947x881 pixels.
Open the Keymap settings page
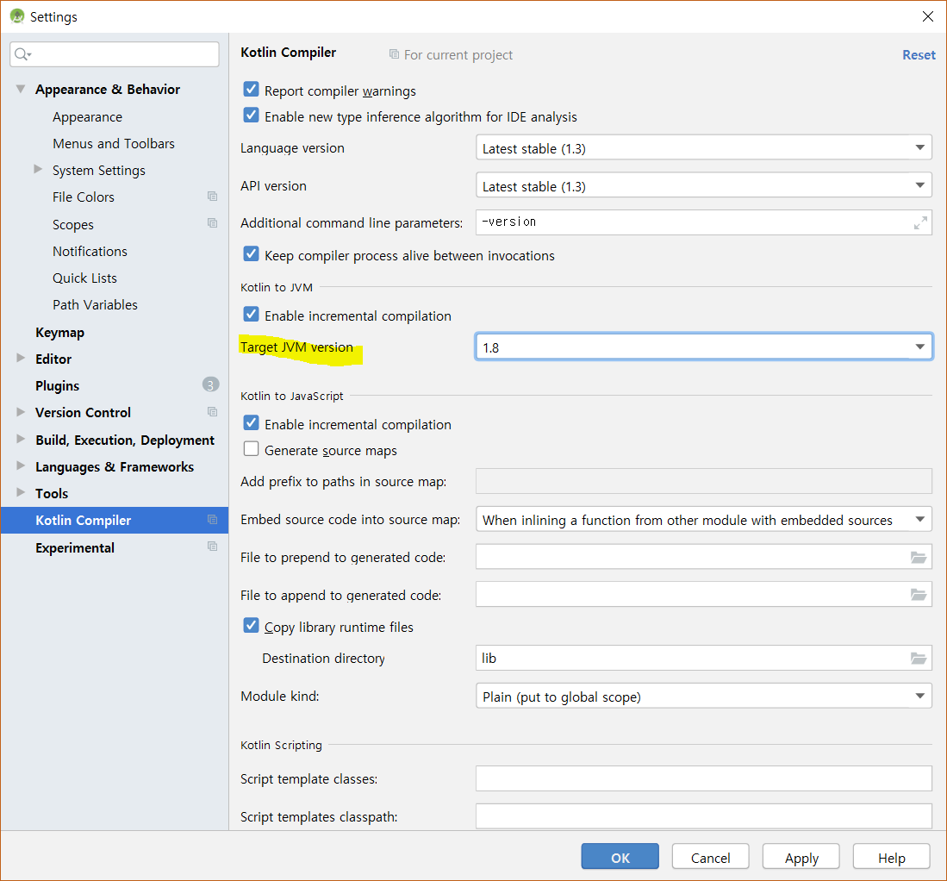(59, 333)
